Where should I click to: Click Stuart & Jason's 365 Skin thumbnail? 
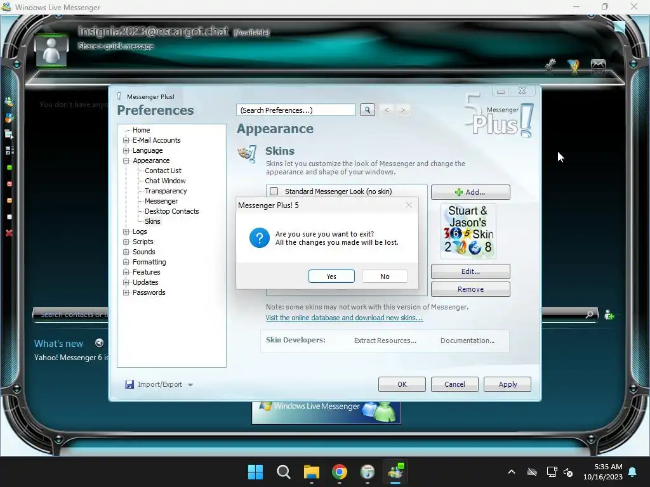pyautogui.click(x=468, y=231)
